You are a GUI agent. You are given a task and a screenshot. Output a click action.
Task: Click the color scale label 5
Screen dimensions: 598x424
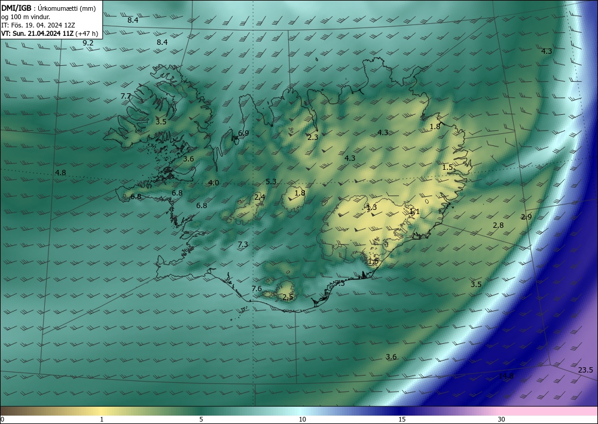point(201,419)
